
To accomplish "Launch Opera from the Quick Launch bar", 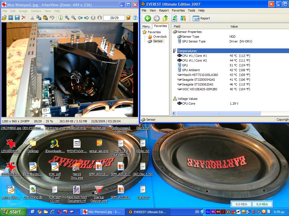I will [x=59, y=212].
